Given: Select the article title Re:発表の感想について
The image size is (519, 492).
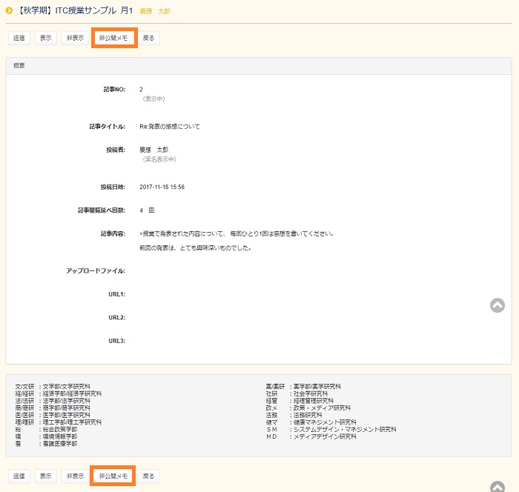Looking at the screenshot, I should pyautogui.click(x=169, y=127).
